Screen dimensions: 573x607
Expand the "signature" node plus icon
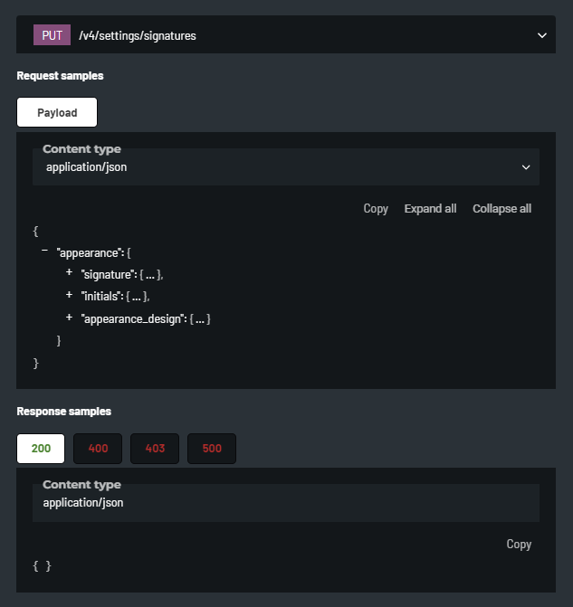70,272
